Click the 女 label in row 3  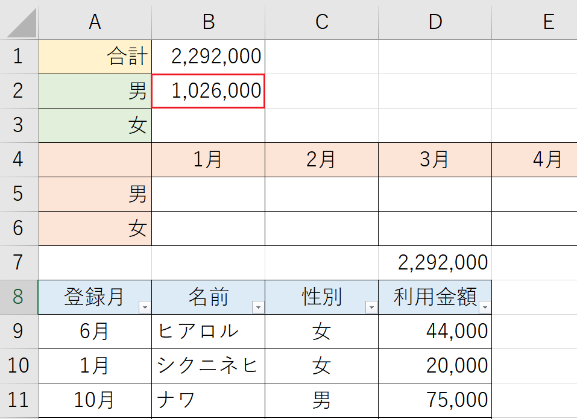[95, 125]
